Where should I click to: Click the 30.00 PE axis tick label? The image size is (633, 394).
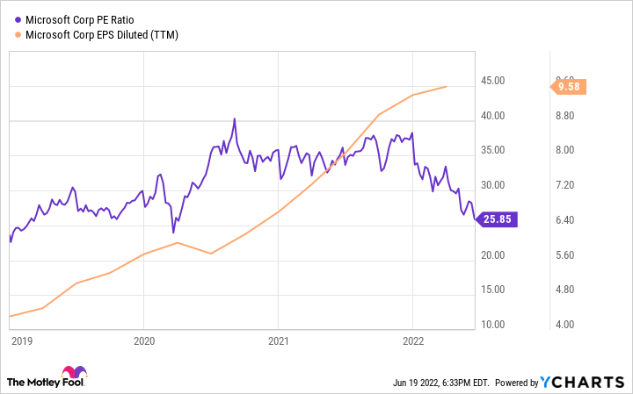tap(492, 185)
